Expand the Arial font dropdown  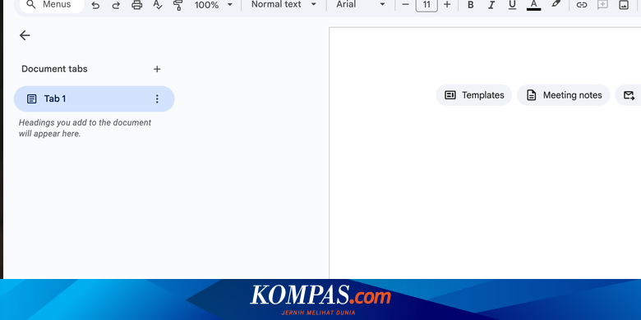[x=361, y=4]
